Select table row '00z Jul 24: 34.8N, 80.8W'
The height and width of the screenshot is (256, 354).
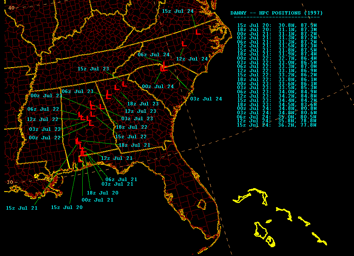(x=277, y=109)
